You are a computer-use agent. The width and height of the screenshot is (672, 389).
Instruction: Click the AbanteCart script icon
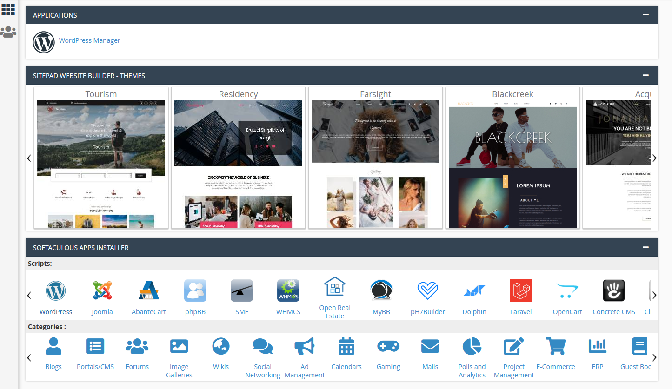pos(149,291)
